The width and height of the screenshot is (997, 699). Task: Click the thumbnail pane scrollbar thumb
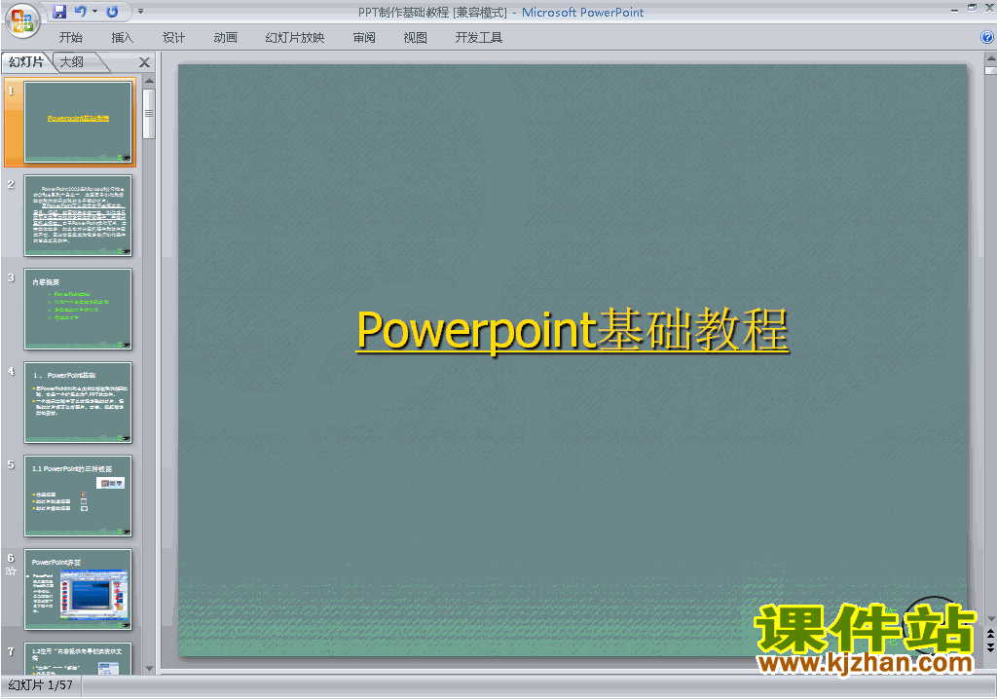point(149,113)
